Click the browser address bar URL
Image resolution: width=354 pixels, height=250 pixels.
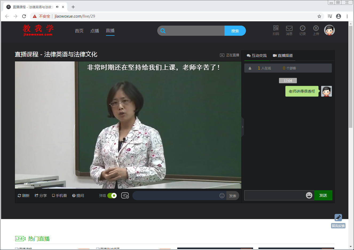coord(75,16)
